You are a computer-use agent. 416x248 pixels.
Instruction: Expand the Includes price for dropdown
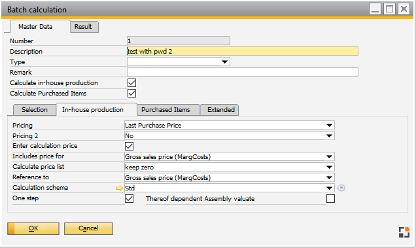(329, 156)
